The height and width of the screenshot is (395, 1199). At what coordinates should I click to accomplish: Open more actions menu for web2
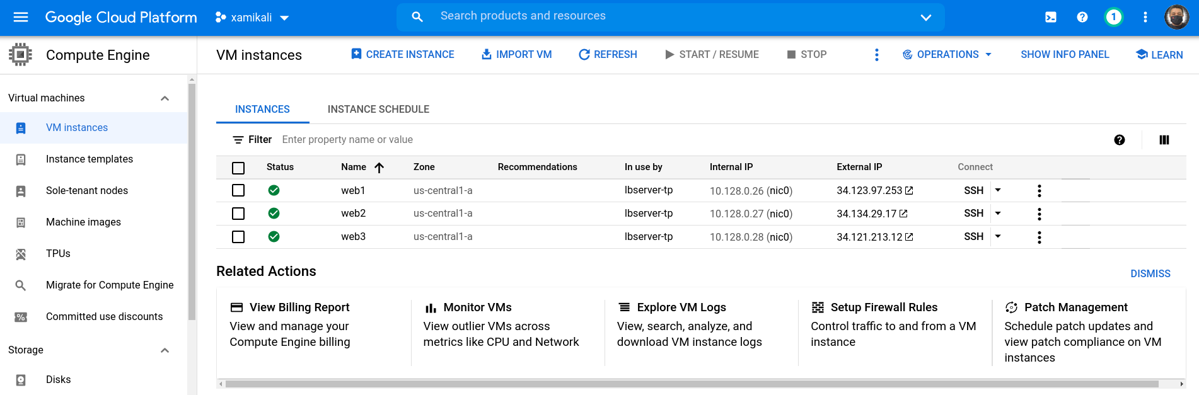click(1040, 214)
